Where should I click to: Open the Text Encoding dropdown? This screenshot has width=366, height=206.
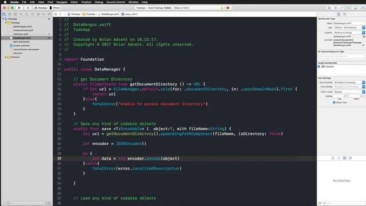pos(349,82)
